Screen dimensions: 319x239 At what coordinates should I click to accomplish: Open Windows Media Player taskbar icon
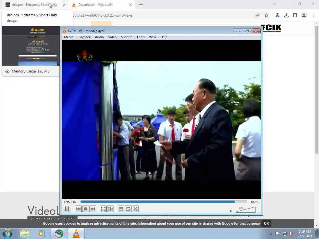pos(41,234)
